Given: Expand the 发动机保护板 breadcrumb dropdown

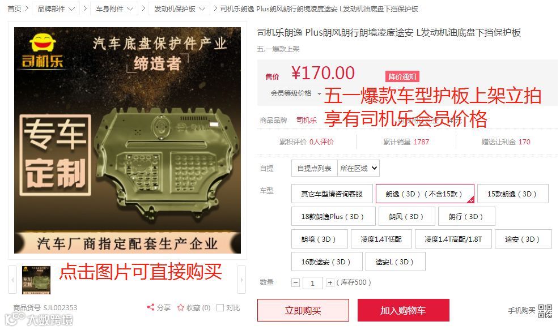Looking at the screenshot, I should tap(180, 8).
